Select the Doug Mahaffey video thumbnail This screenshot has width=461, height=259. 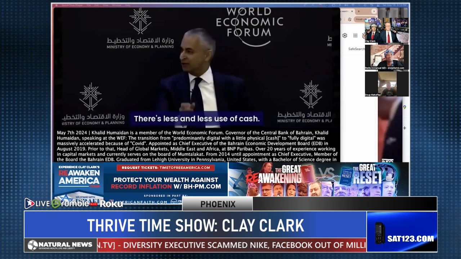pyautogui.click(x=386, y=84)
